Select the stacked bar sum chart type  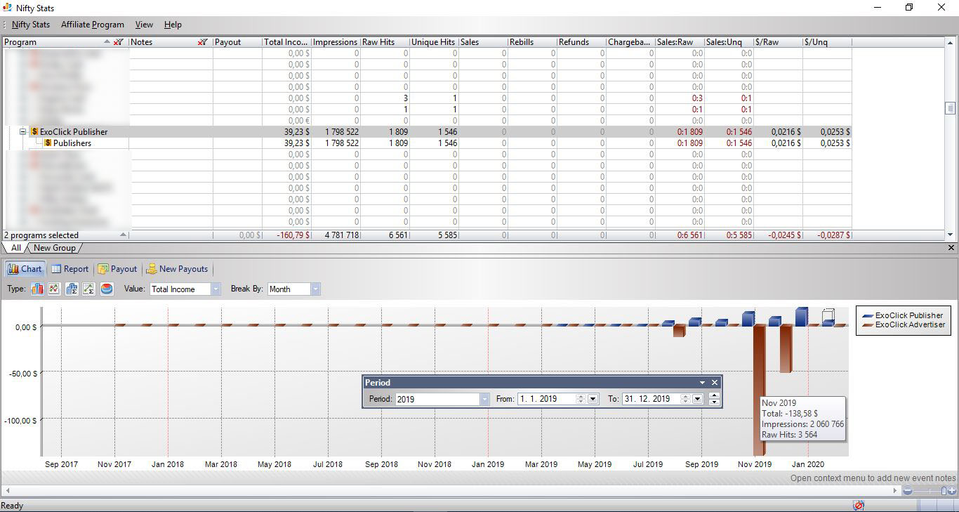[x=71, y=289]
